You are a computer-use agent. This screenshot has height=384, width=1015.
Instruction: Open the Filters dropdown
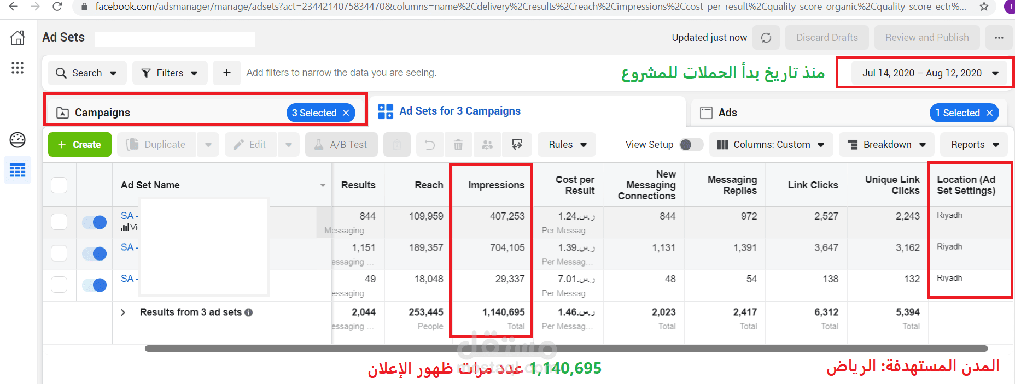point(170,73)
